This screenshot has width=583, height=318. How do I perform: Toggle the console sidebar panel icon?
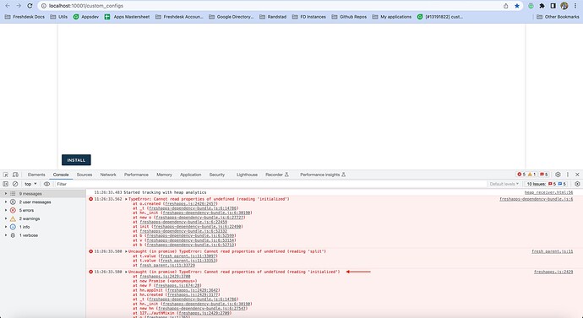click(6, 184)
